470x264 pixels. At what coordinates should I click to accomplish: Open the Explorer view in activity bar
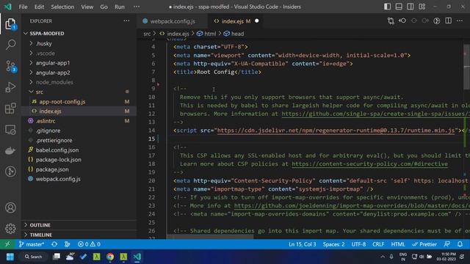point(10,23)
